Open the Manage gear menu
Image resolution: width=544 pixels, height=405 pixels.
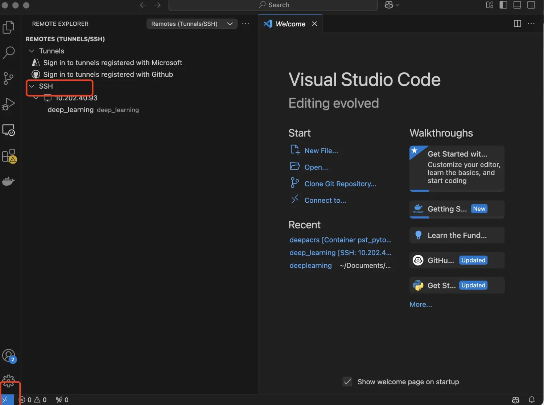pos(8,381)
